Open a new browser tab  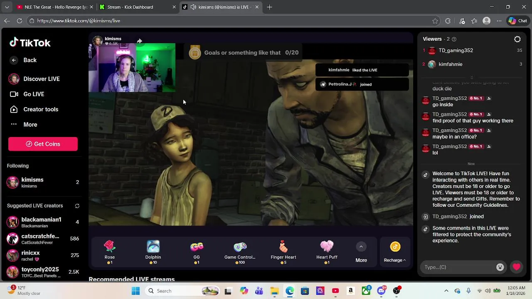coord(269,7)
